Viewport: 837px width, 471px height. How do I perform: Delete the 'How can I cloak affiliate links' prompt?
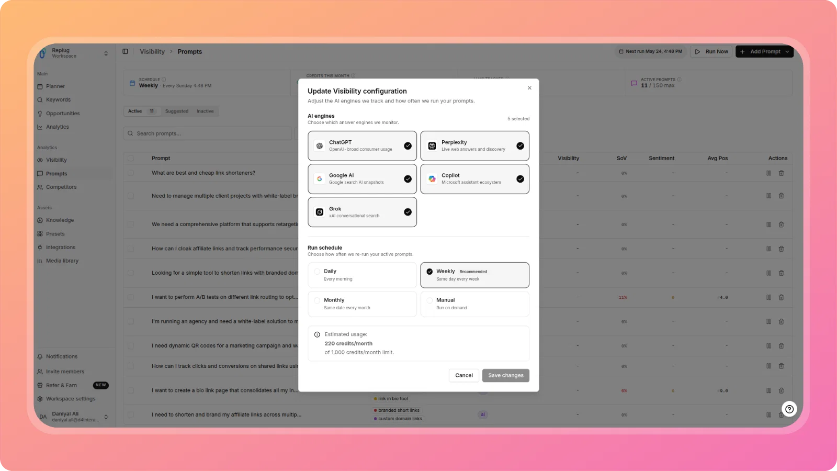(x=781, y=249)
